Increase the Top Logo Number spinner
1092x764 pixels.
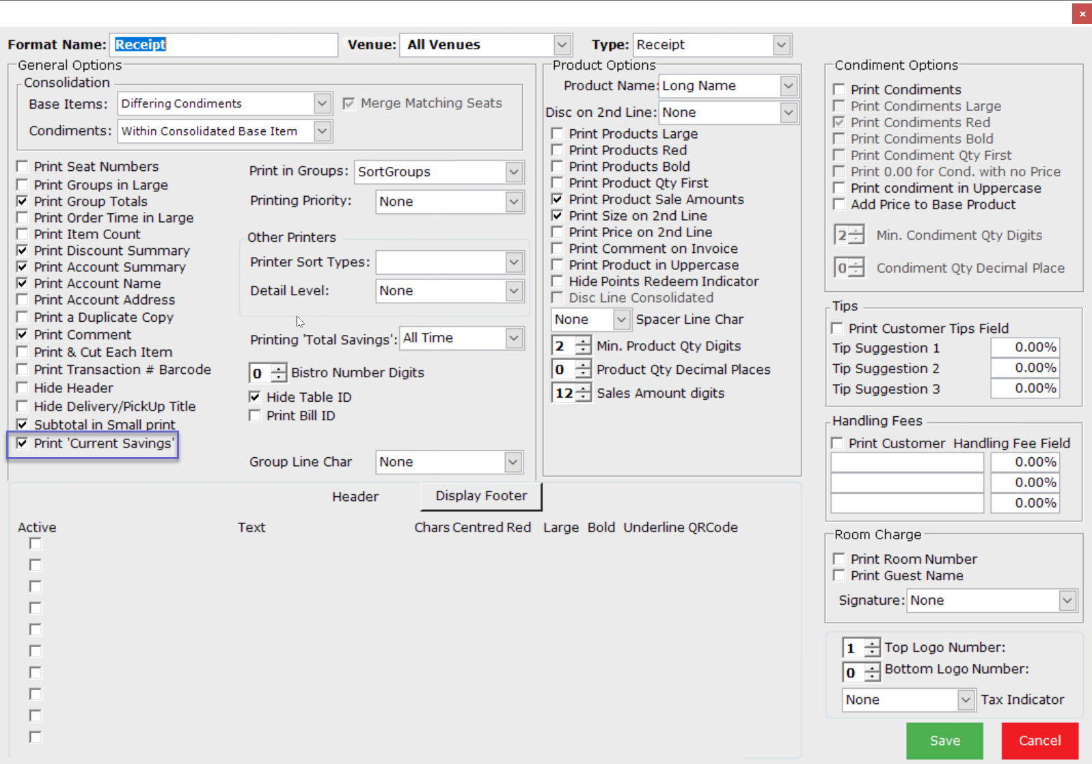coord(872,644)
